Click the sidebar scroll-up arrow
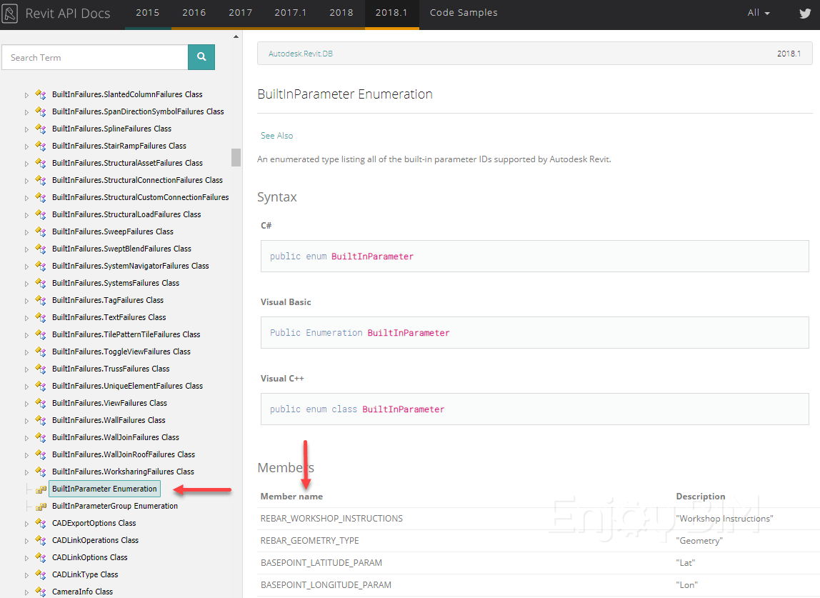The image size is (820, 598). [236, 36]
